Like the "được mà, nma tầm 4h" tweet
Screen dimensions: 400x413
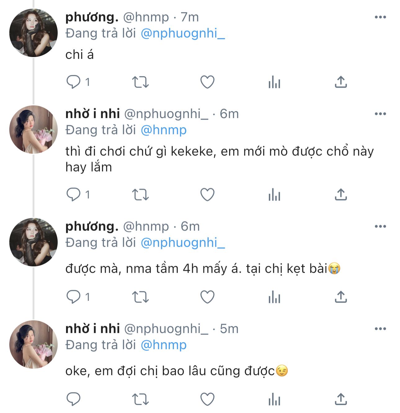[x=207, y=297]
